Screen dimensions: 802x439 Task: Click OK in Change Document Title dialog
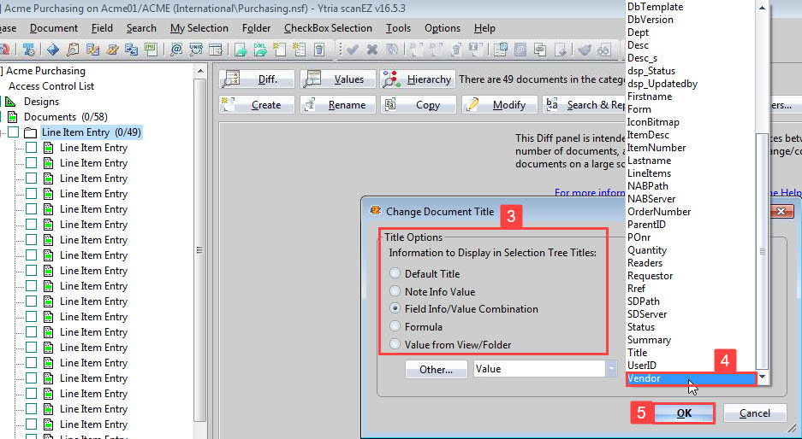point(684,413)
